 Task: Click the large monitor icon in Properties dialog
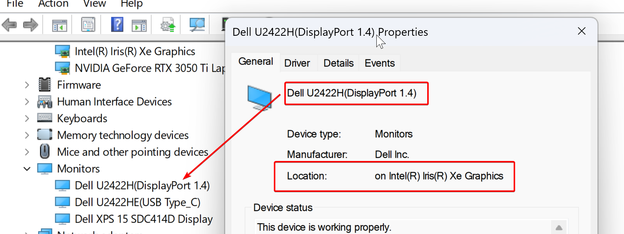pos(260,98)
